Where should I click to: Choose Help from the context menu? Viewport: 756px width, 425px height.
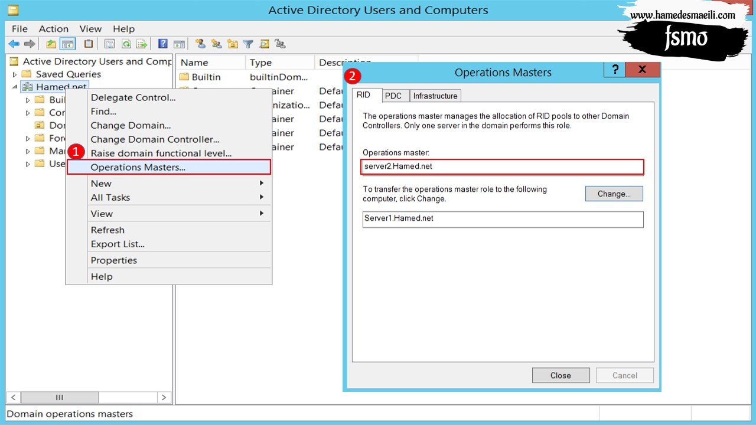pyautogui.click(x=168, y=276)
